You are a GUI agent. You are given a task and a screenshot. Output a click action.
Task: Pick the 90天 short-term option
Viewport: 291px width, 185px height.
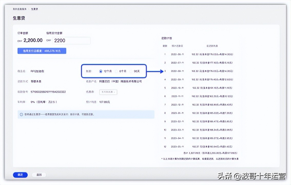tap(134, 71)
